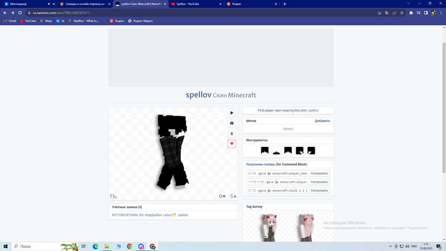This screenshot has height=251, width=446.
Task: Open the KITTYBOYETHAN account
Action: 125,215
